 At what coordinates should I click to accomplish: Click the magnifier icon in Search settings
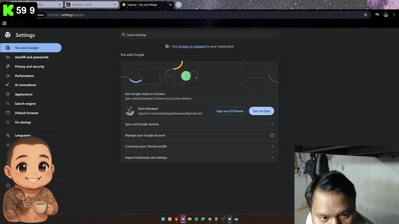coord(123,35)
